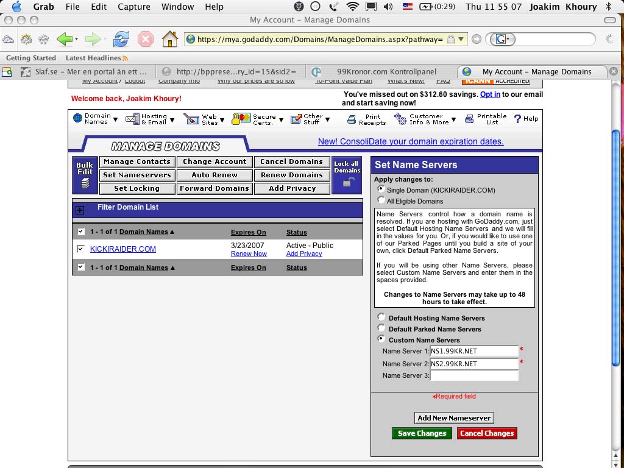The image size is (624, 468).
Task: Click the Bulk Edit icon button
Action: [85, 175]
